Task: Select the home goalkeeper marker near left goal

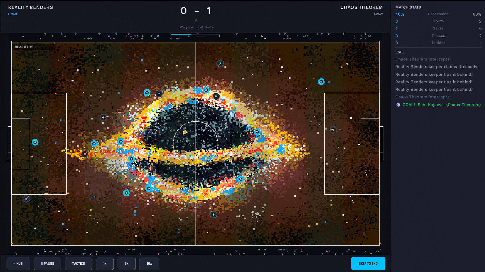Action: 35,142
